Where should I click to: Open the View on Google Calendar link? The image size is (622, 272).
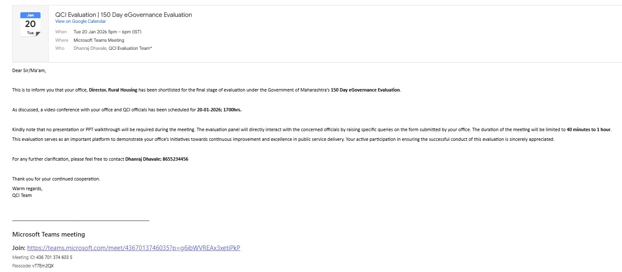click(80, 22)
